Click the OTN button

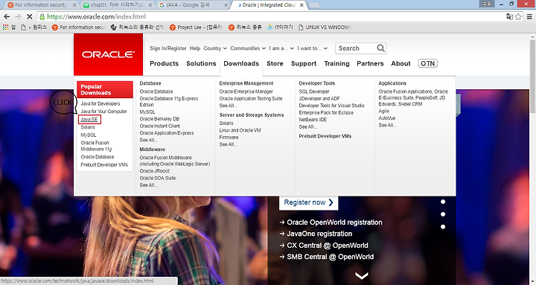tap(427, 63)
